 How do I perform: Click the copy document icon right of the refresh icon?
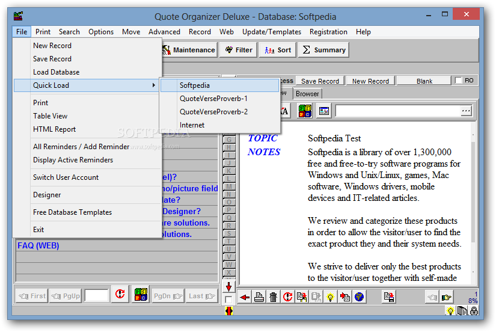coord(301,297)
